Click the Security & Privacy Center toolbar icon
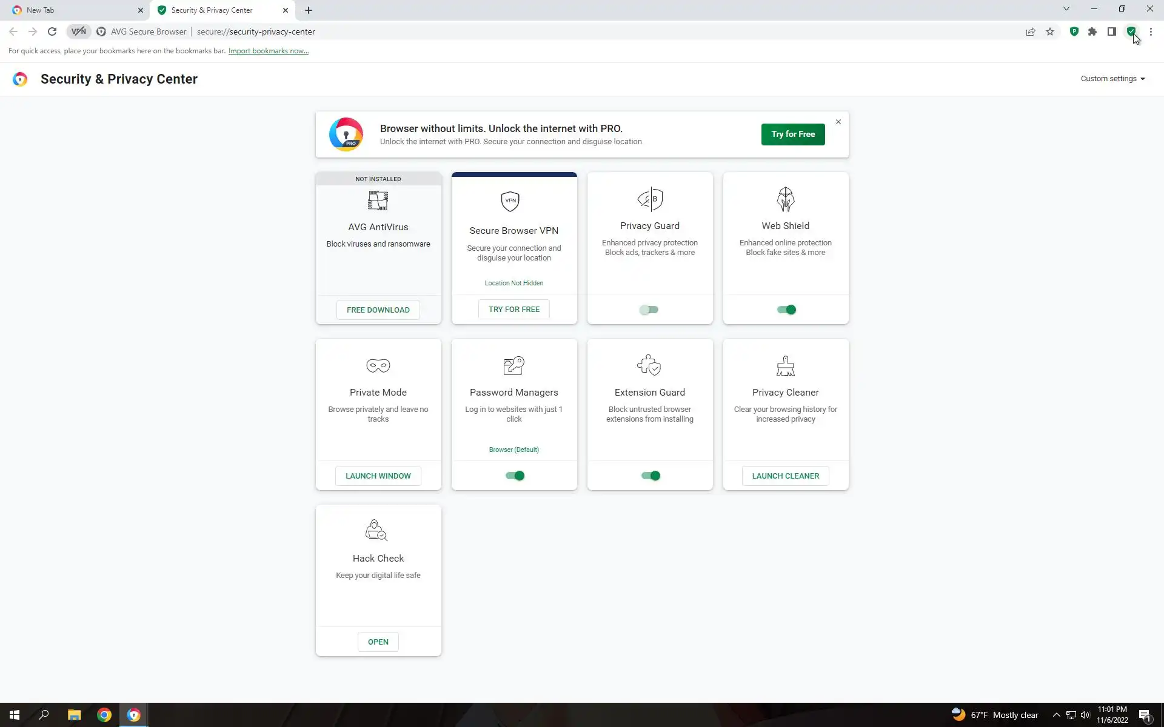1164x727 pixels. (x=1131, y=32)
